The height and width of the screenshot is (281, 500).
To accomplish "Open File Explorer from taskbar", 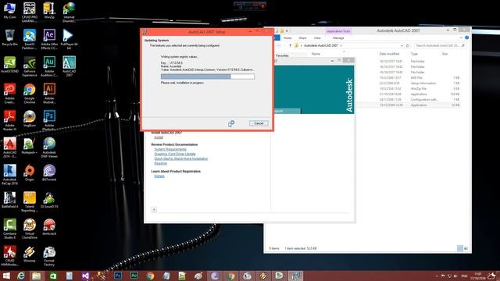I will pyautogui.click(x=37, y=276).
